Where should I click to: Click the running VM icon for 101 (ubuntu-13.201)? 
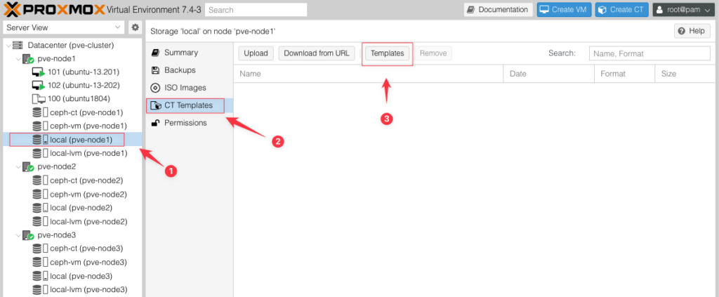(40, 72)
